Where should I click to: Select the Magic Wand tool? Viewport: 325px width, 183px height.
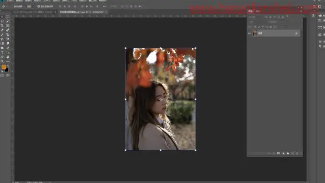tap(8, 21)
